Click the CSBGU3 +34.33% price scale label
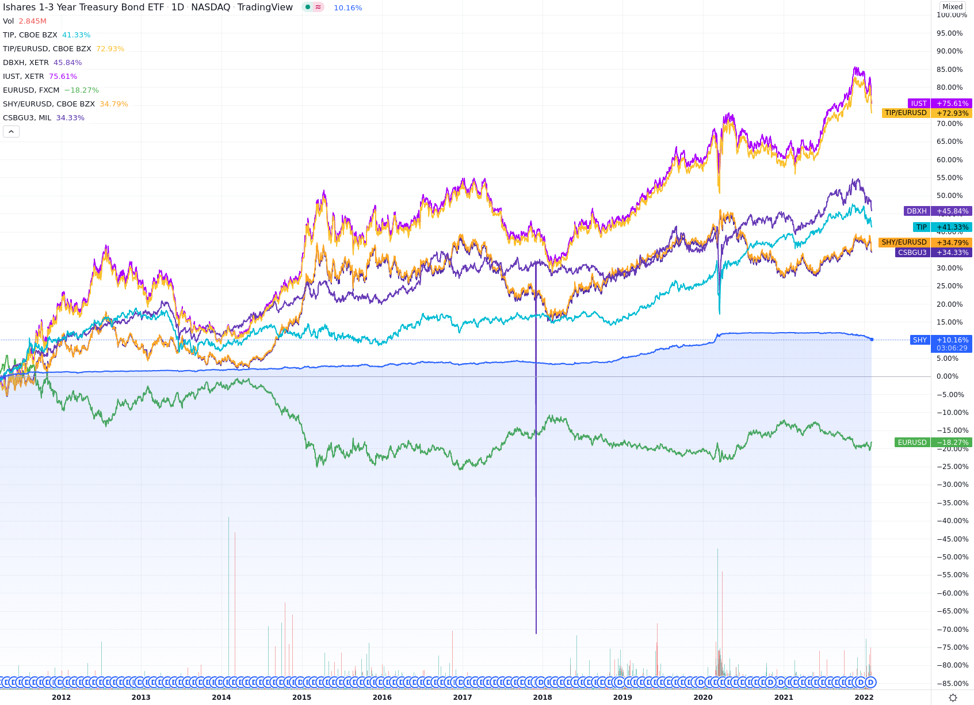The image size is (974, 705). coord(934,253)
